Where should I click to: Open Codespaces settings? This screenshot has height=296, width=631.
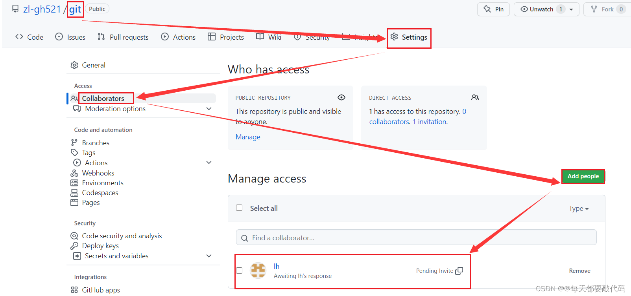point(100,193)
